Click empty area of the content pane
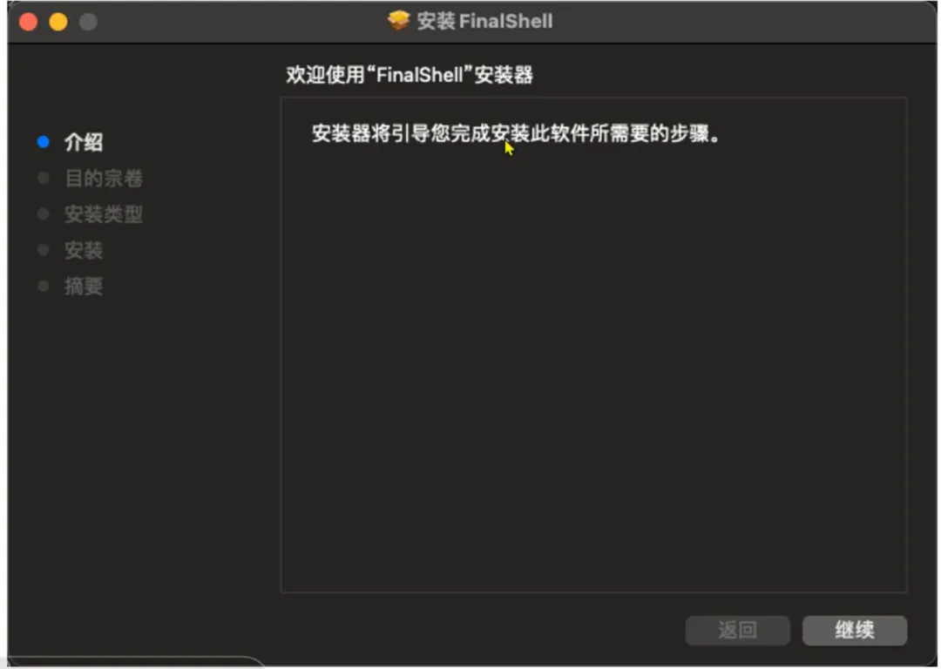The height and width of the screenshot is (669, 941). (593, 372)
